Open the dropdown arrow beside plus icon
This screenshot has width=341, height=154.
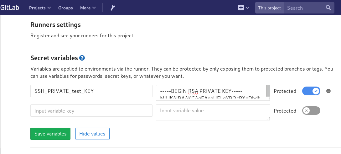247,8
